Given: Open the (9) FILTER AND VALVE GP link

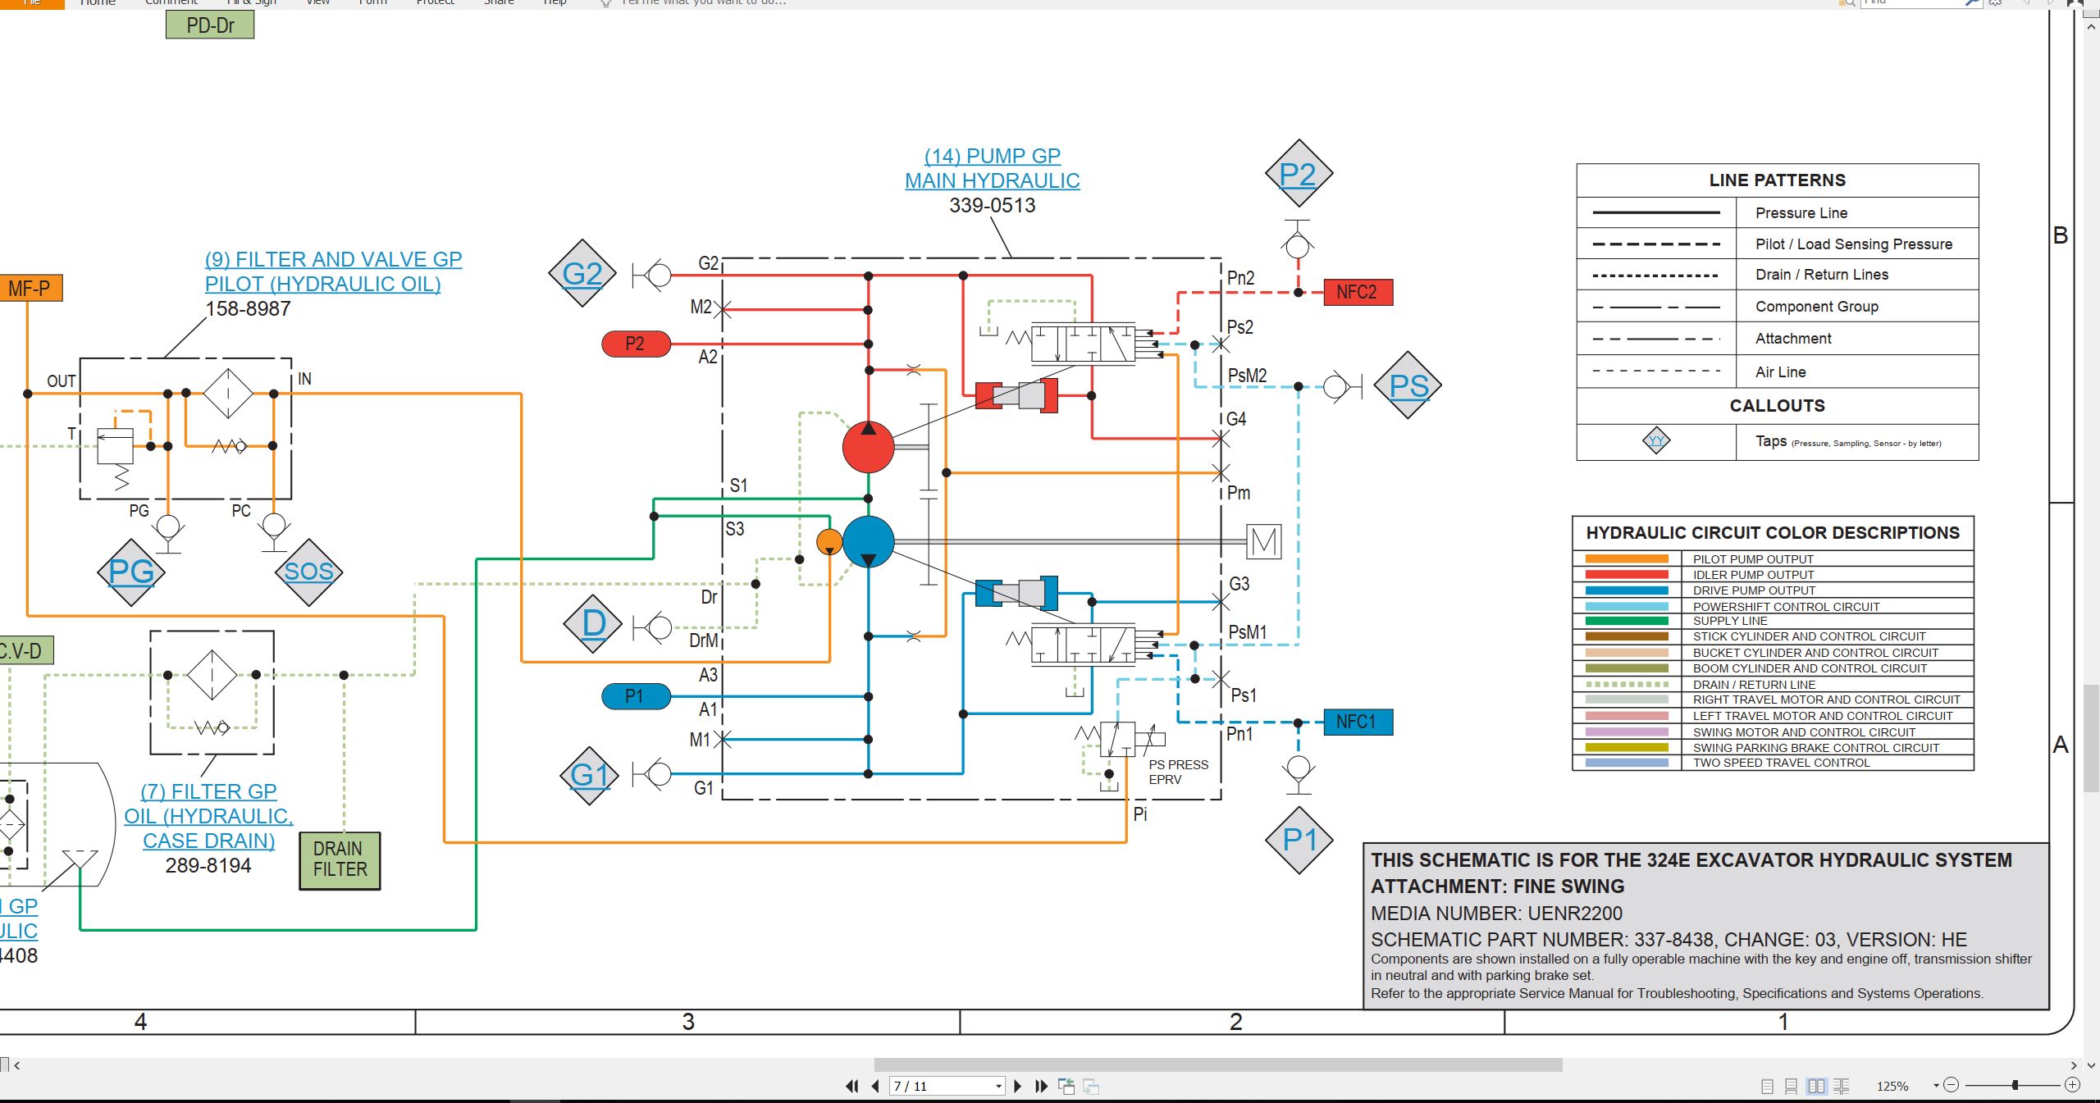Looking at the screenshot, I should 333,271.
